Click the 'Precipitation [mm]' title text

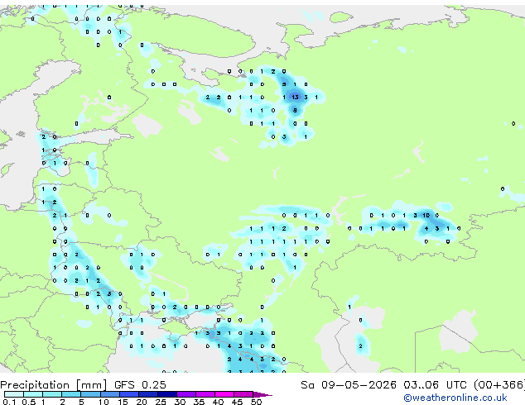point(54,385)
